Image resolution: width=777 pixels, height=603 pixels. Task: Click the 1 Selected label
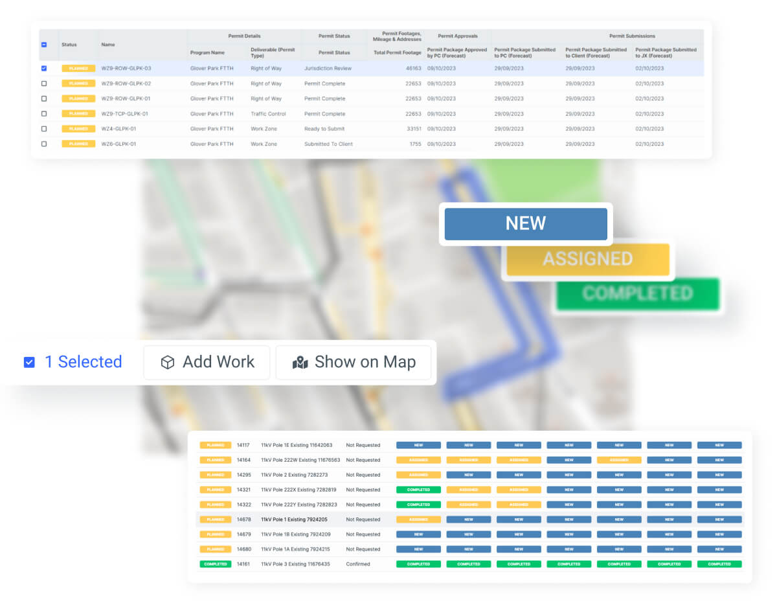click(x=84, y=362)
